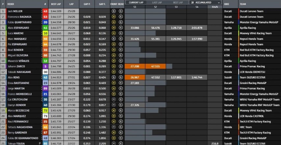Click Zarco's front hard tyre icon

click(x=114, y=66)
